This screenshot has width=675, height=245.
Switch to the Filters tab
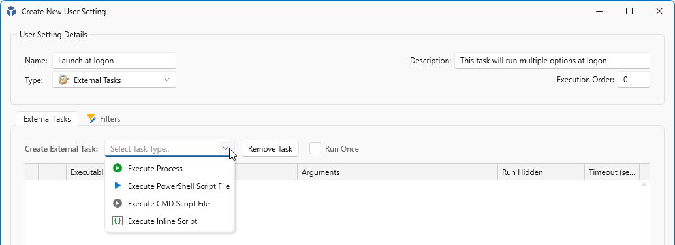coord(103,118)
